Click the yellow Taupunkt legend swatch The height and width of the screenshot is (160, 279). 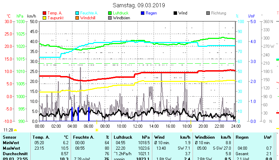pyautogui.click(x=44, y=18)
